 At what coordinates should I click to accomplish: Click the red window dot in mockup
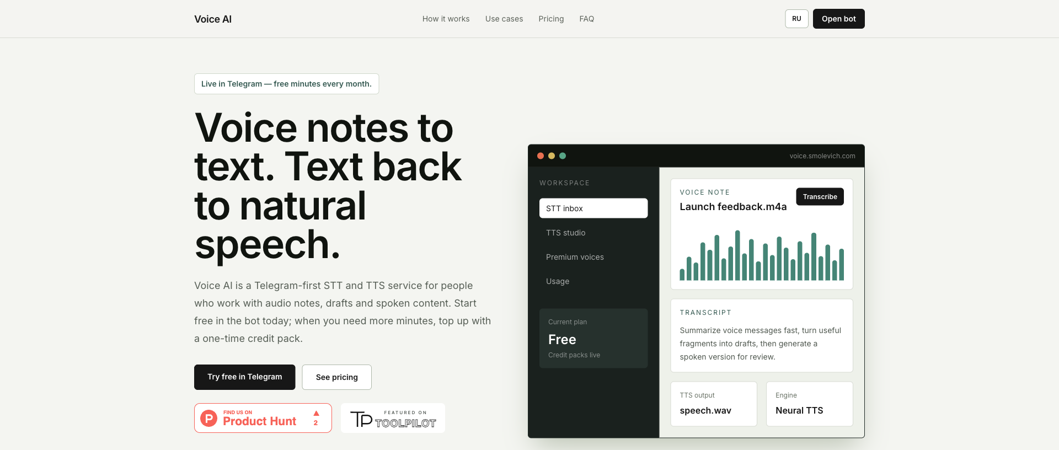click(x=541, y=156)
